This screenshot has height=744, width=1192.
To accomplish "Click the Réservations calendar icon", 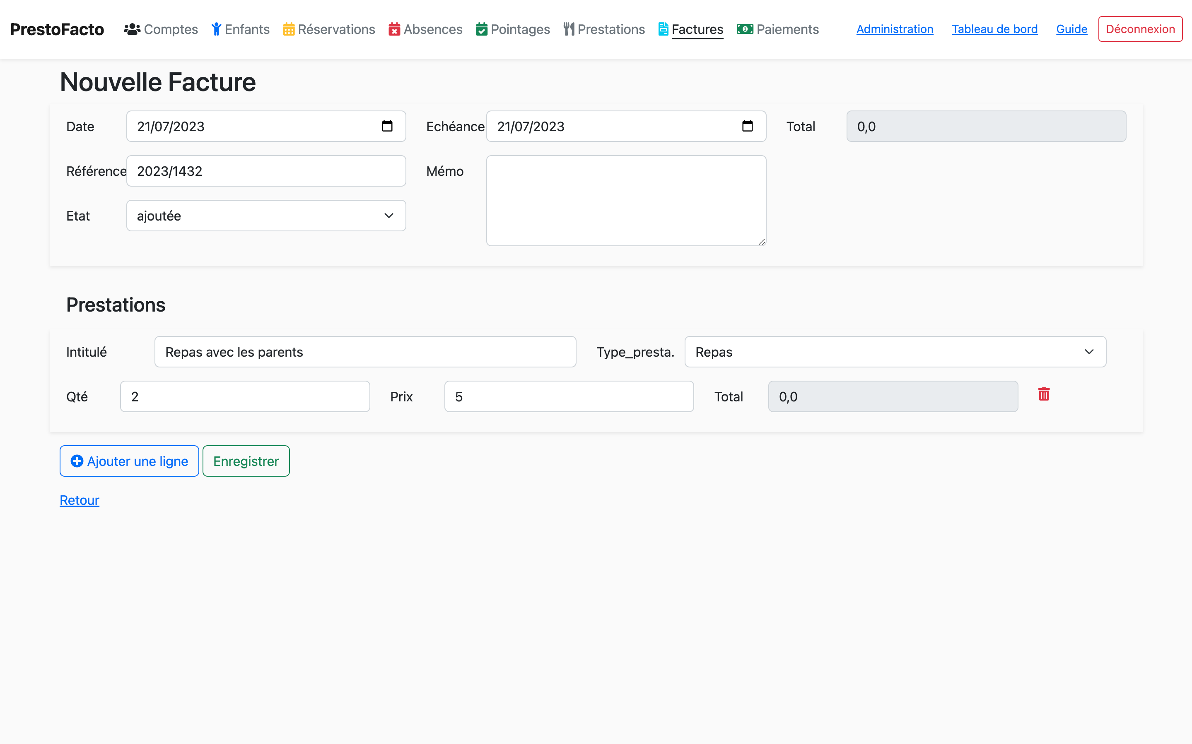I will click(289, 29).
